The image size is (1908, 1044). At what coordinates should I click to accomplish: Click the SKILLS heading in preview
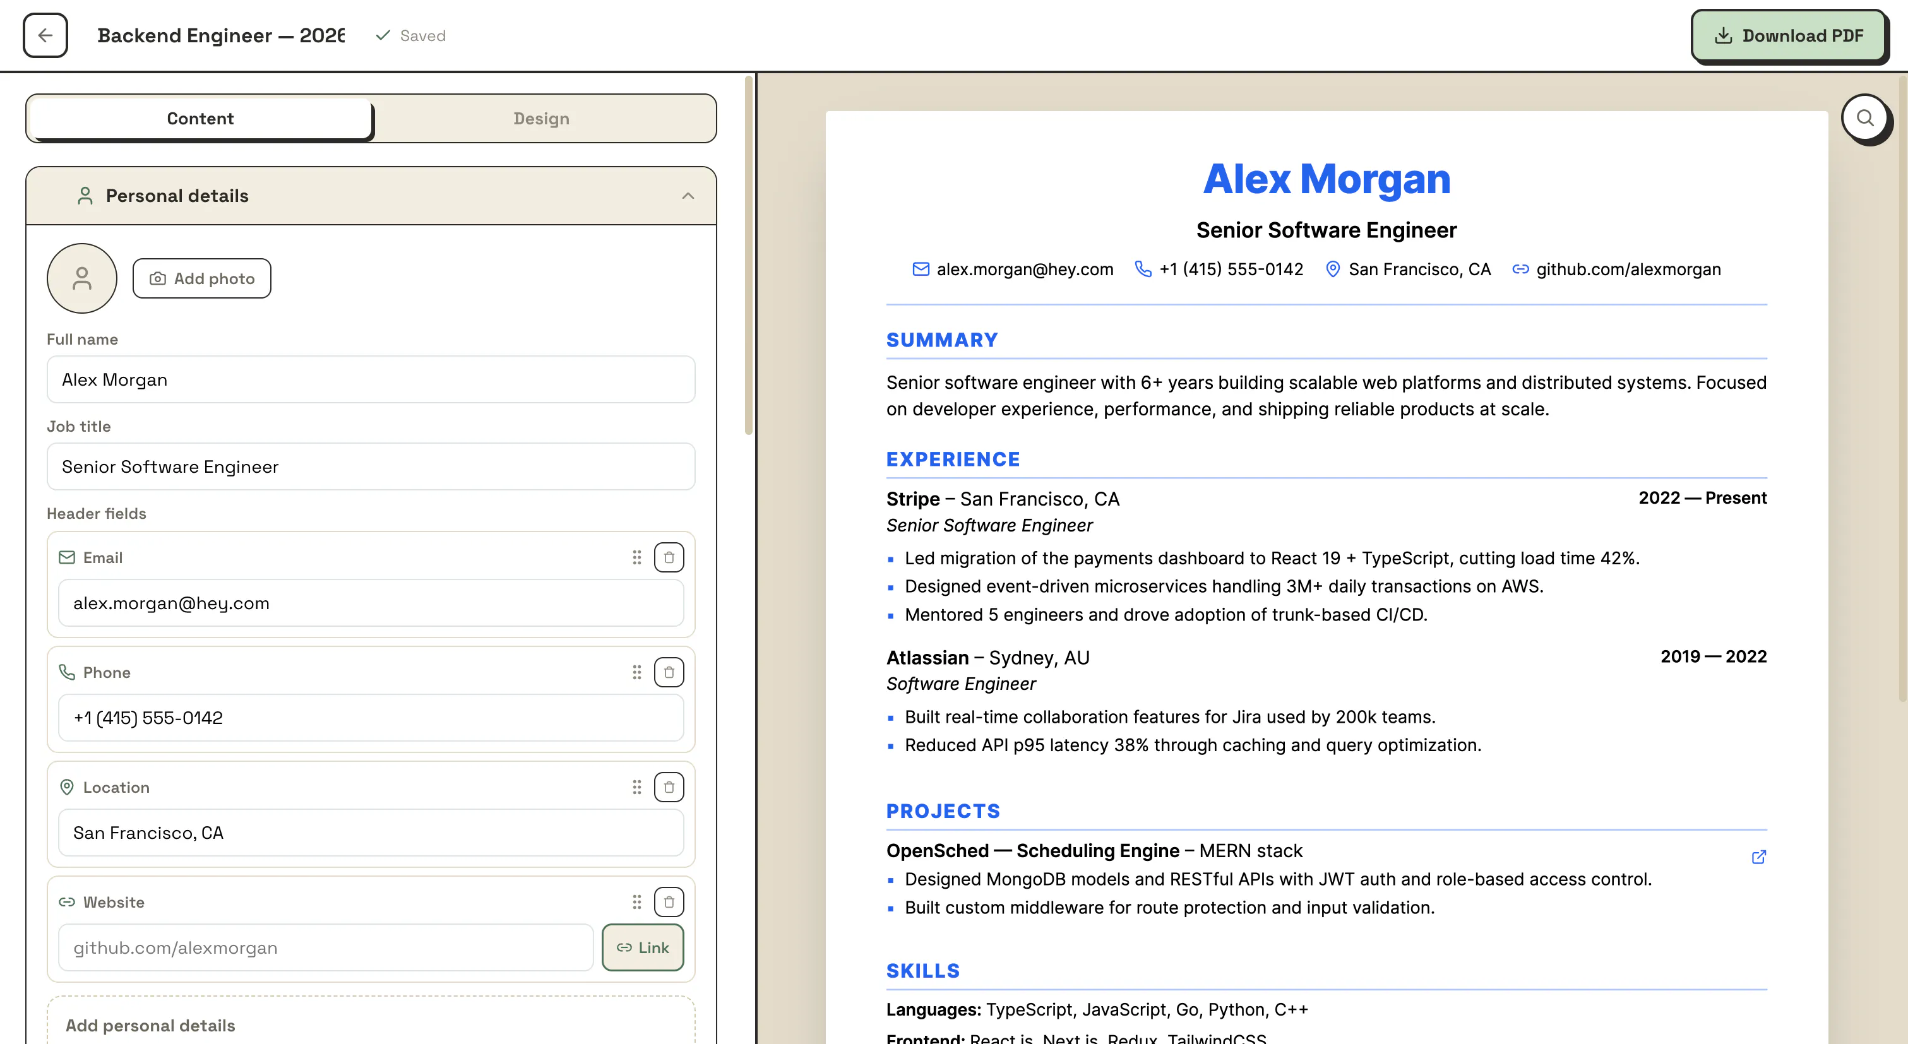click(x=923, y=971)
